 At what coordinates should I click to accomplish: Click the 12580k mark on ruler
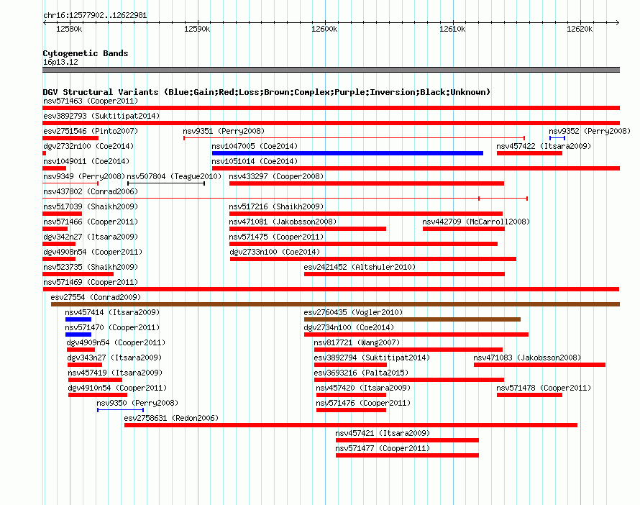click(69, 29)
